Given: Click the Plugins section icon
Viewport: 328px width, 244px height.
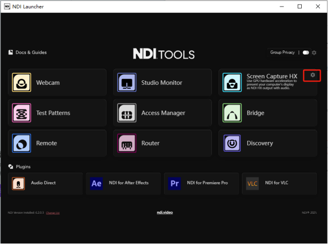Looking at the screenshot, I should coord(11,167).
